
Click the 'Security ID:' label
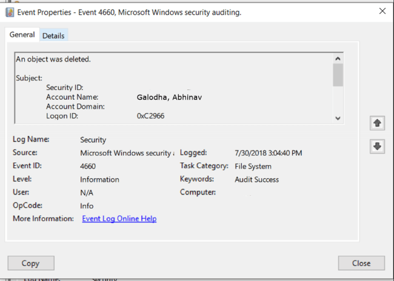click(65, 88)
